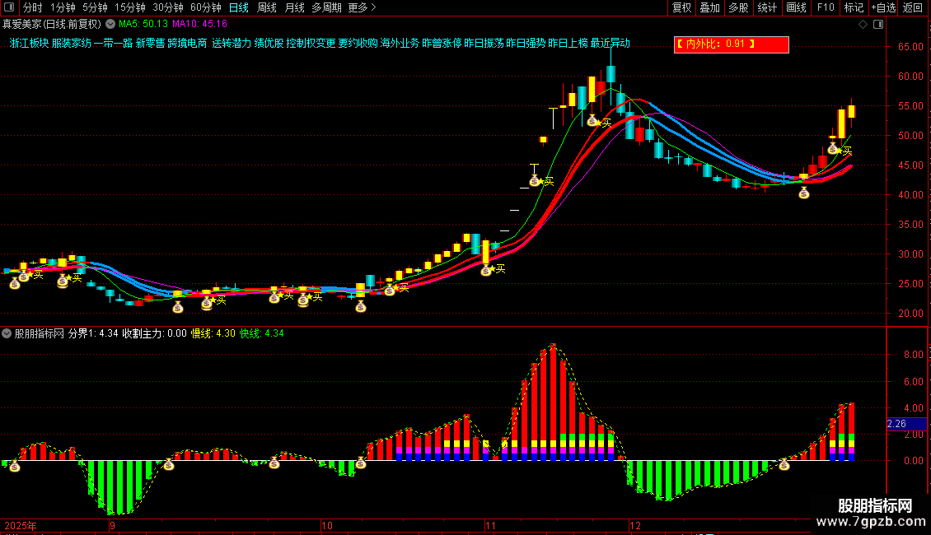Activate the 画线 drawing tools
The width and height of the screenshot is (931, 535).
pos(796,7)
